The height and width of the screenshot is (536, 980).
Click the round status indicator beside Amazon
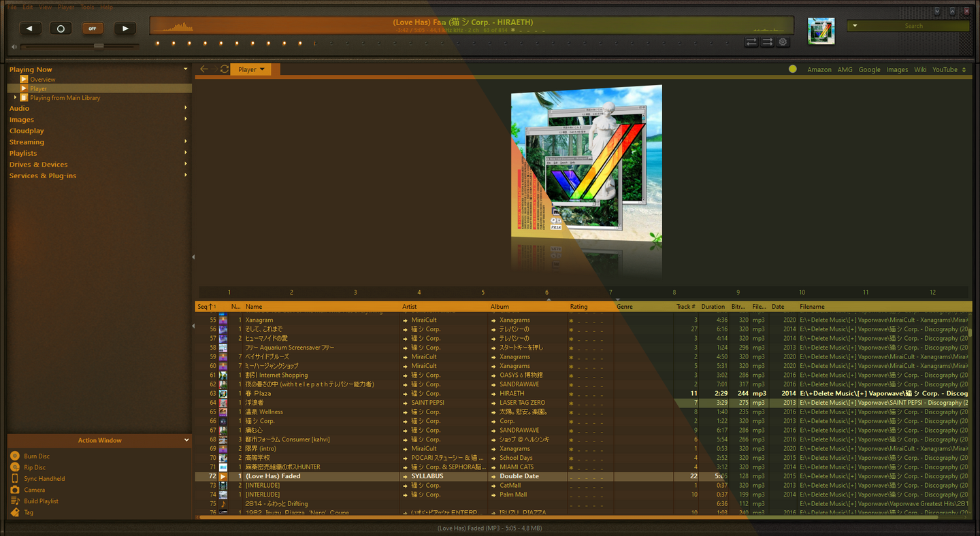click(x=793, y=69)
